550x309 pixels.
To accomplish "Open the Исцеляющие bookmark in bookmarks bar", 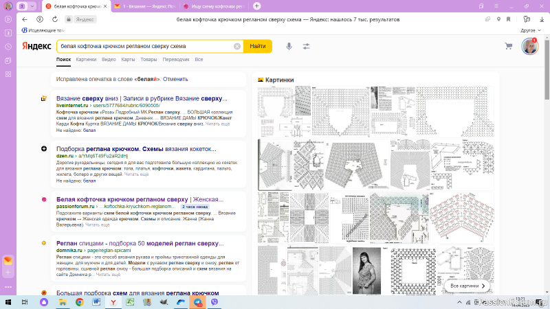I will (43, 30).
